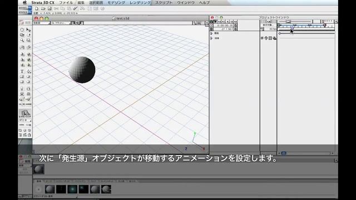Image resolution: width=356 pixels, height=200 pixels.
Task: Select the lasso selection tool at the palette top
Action: click(x=22, y=29)
